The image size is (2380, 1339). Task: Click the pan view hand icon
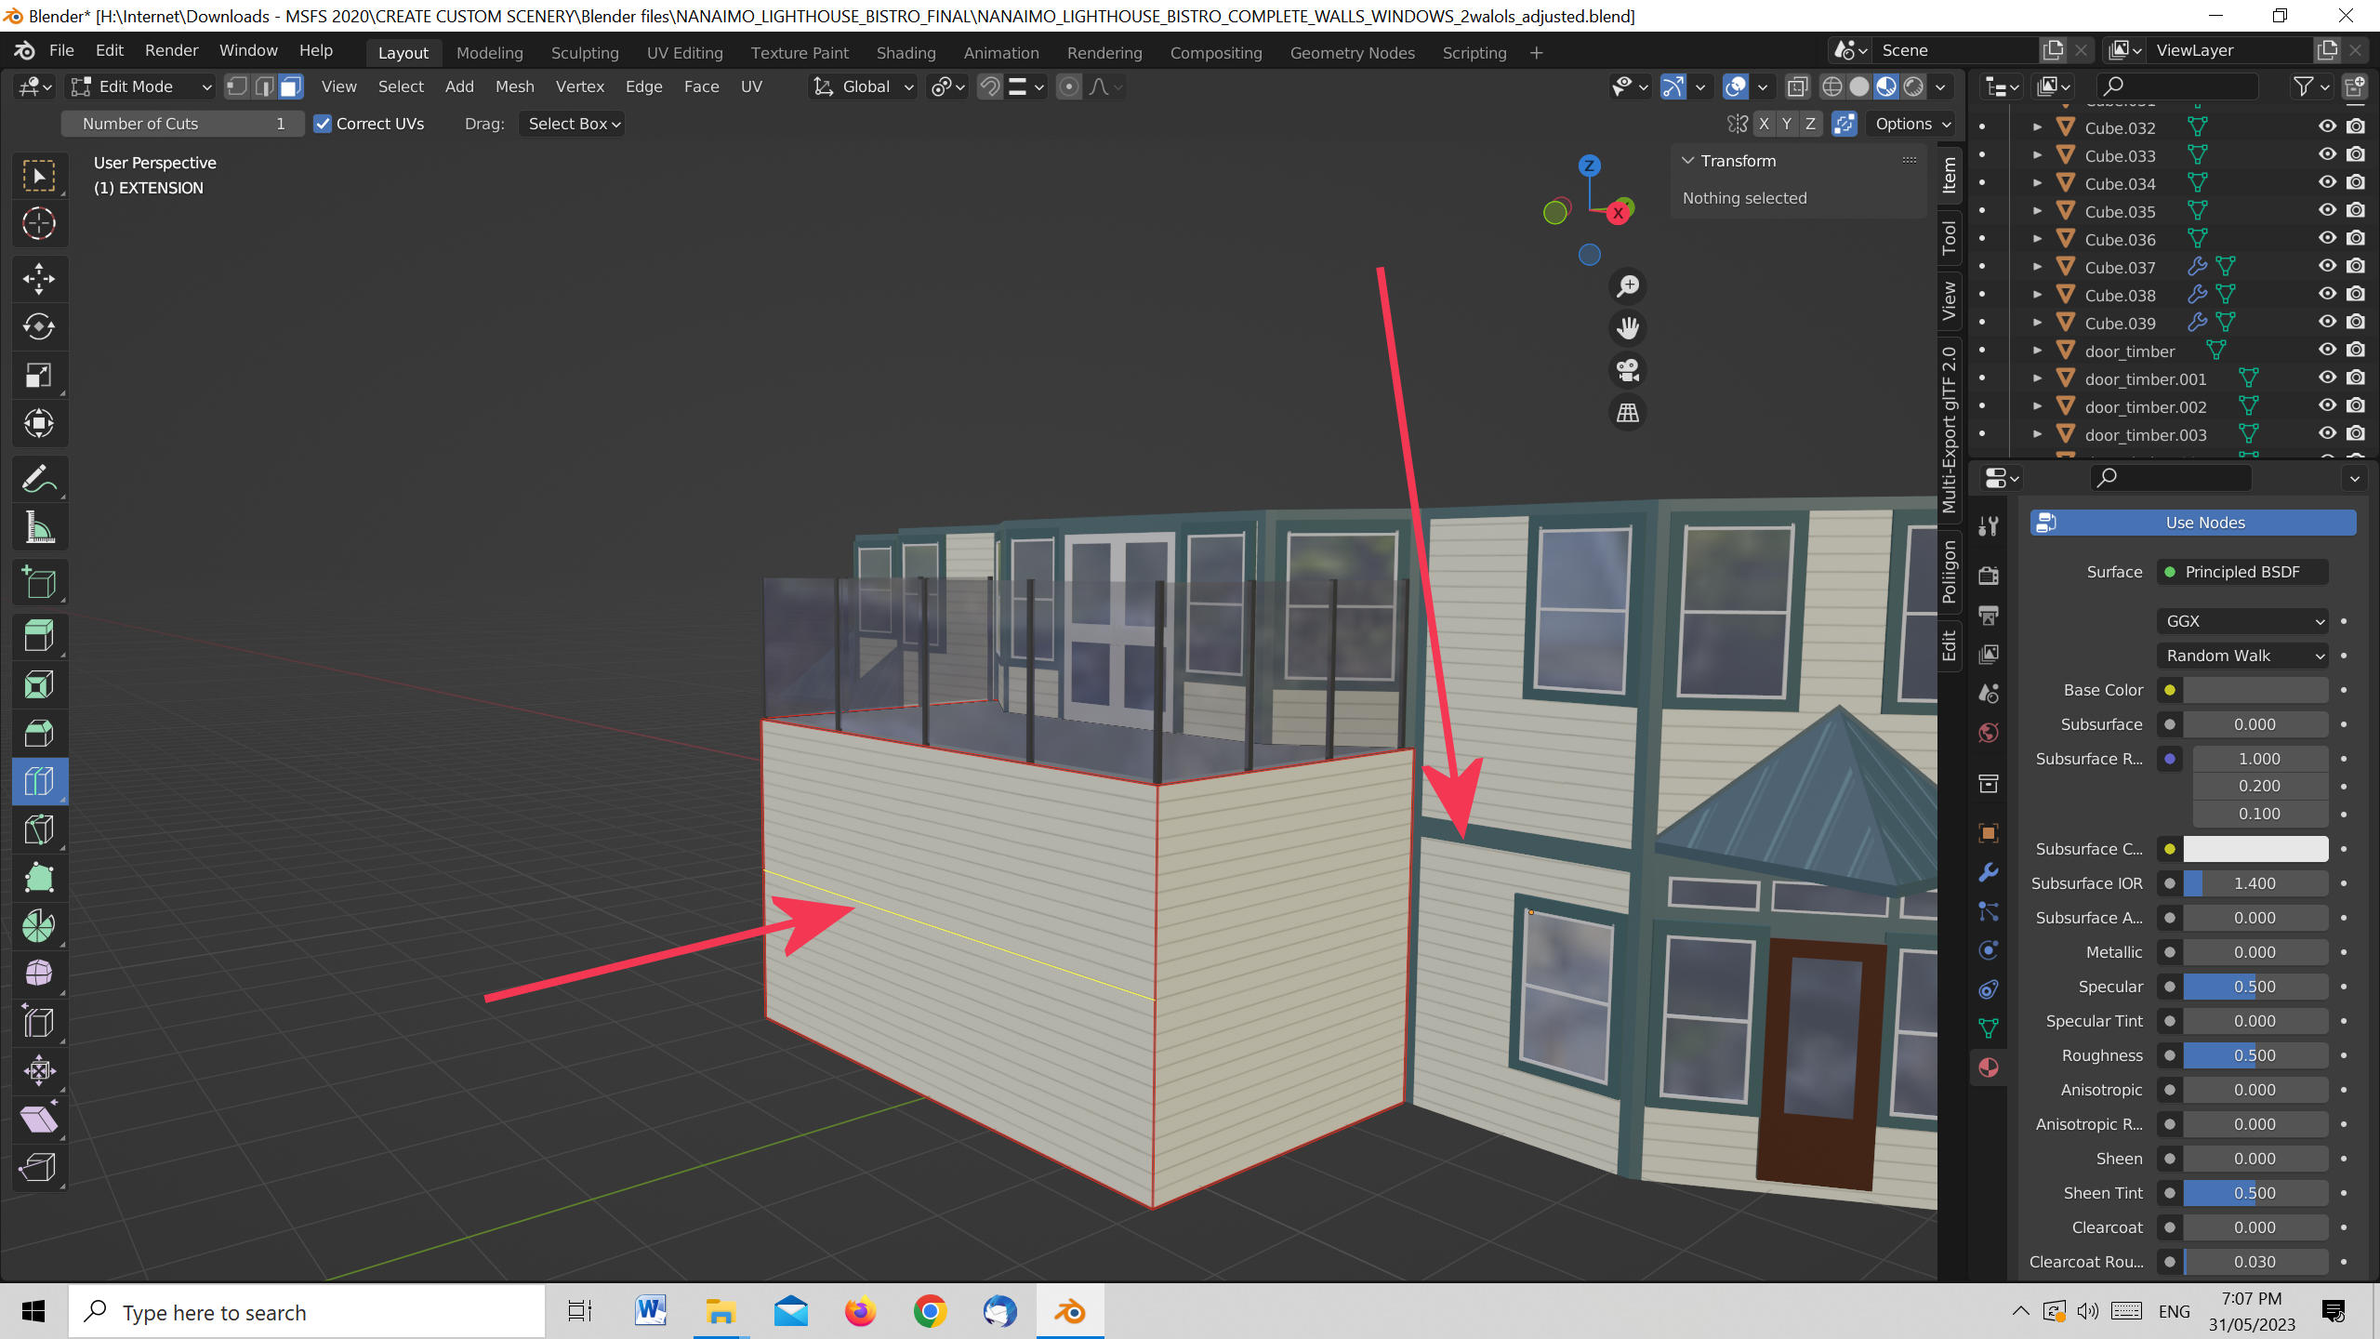pos(1627,328)
